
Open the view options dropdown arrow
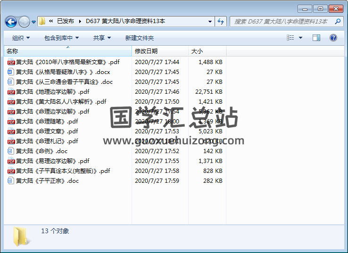(300, 38)
